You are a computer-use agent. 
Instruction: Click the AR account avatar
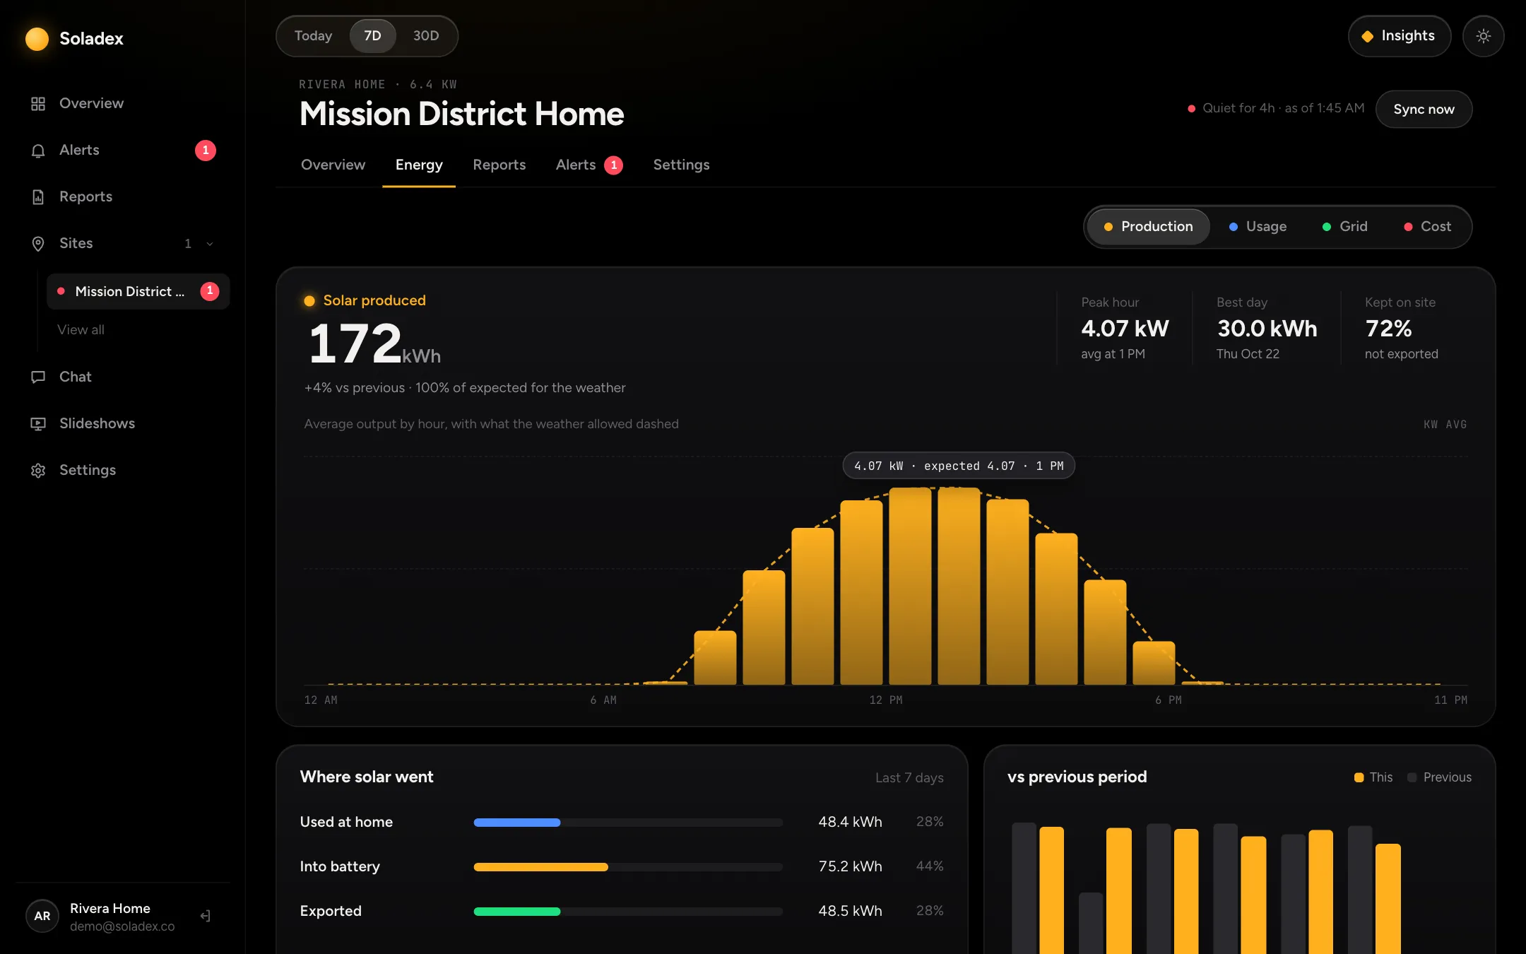click(42, 916)
